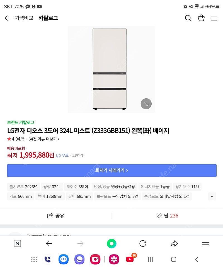
Task: Tap the 공유 share button
Action: [56, 216]
